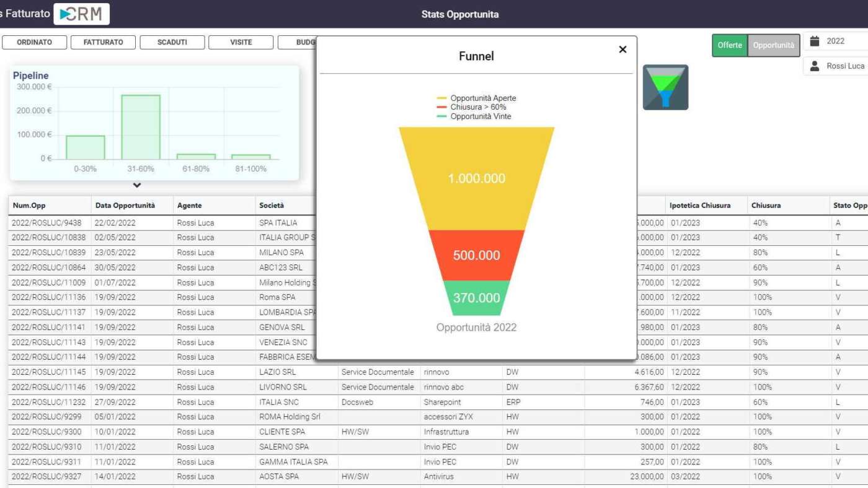Toggle to Opportunità view
The image size is (868, 488).
pos(773,45)
